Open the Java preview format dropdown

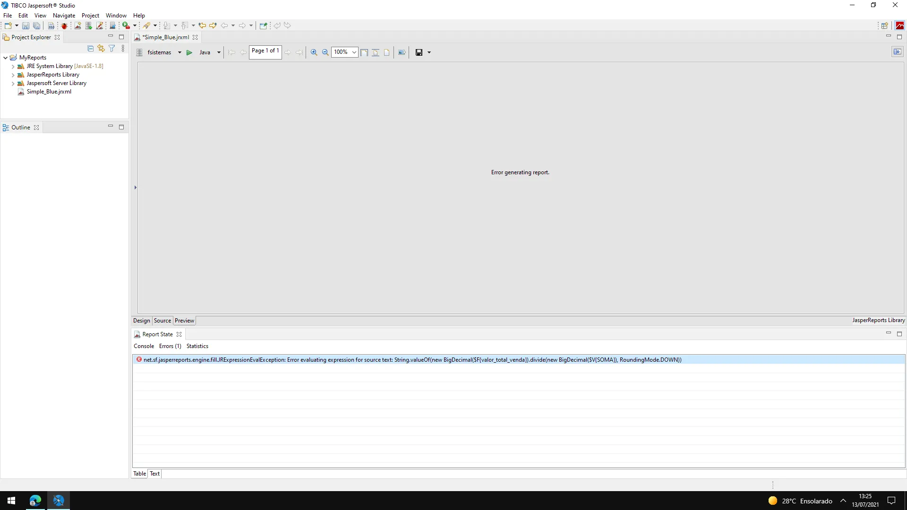[219, 52]
